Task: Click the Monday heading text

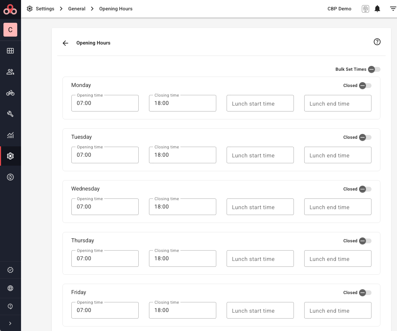Action: (81, 85)
